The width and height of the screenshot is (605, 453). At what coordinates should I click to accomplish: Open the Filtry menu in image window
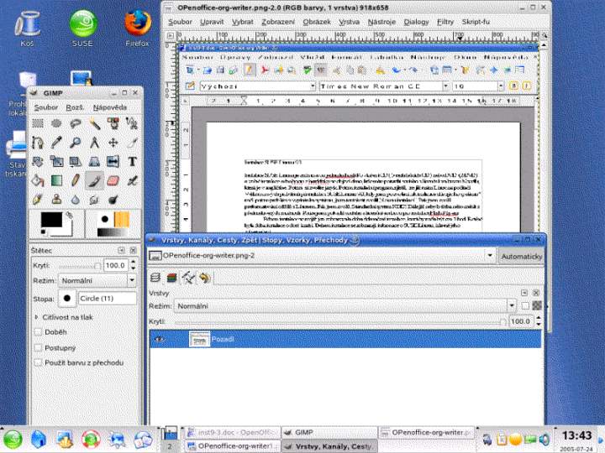click(x=445, y=22)
